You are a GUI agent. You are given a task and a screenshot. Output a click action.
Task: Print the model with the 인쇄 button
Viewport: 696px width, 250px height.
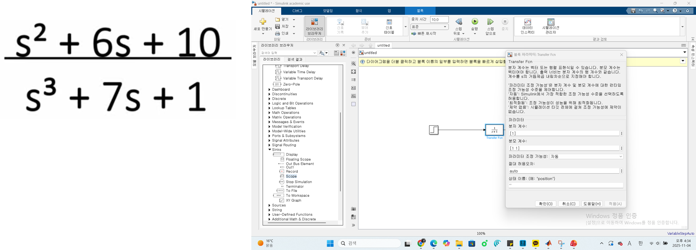pyautogui.click(x=282, y=33)
